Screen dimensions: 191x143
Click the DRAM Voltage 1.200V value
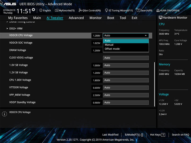tap(97, 51)
